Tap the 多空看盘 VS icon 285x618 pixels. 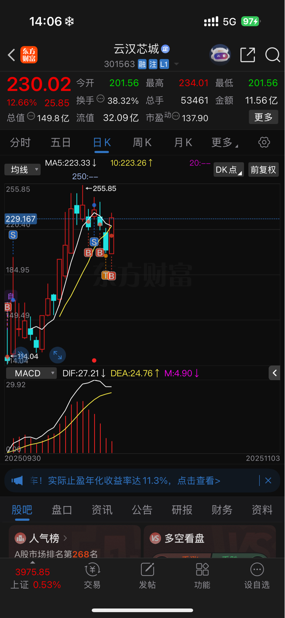pos(155,538)
